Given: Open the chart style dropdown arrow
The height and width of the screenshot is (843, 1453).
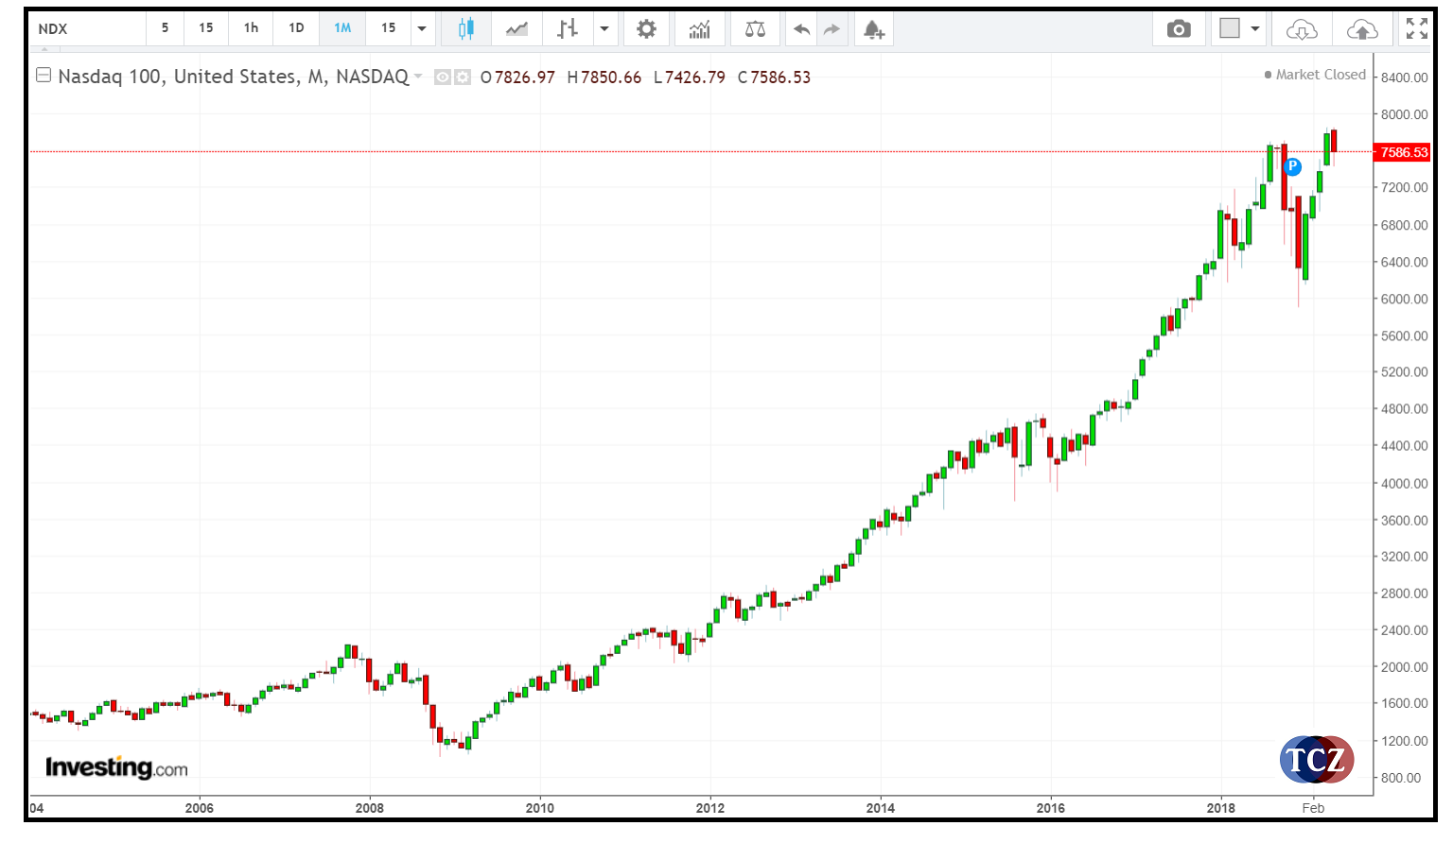Looking at the screenshot, I should pos(604,28).
